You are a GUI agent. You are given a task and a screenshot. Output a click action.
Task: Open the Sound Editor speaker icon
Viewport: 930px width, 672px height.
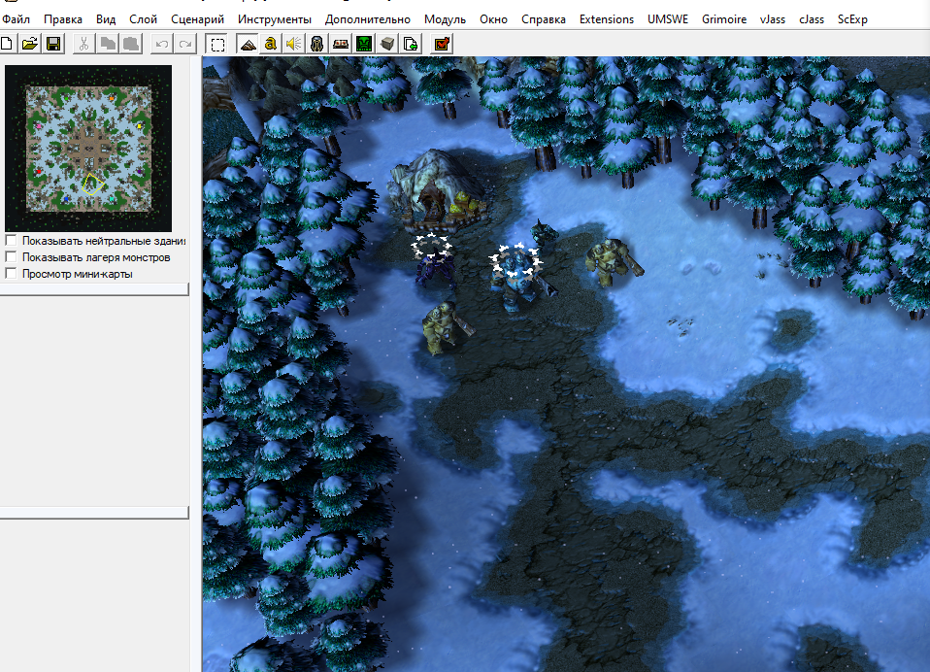pyautogui.click(x=293, y=44)
